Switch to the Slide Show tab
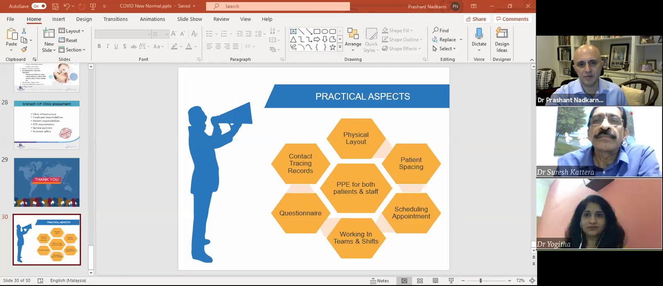663x286 pixels. [x=189, y=19]
